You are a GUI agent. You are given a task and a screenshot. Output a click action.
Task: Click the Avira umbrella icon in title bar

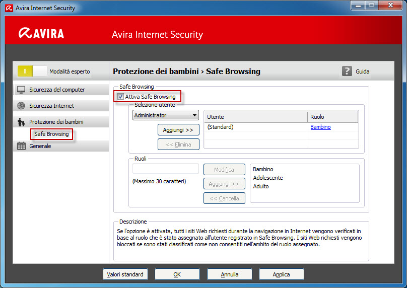point(9,8)
